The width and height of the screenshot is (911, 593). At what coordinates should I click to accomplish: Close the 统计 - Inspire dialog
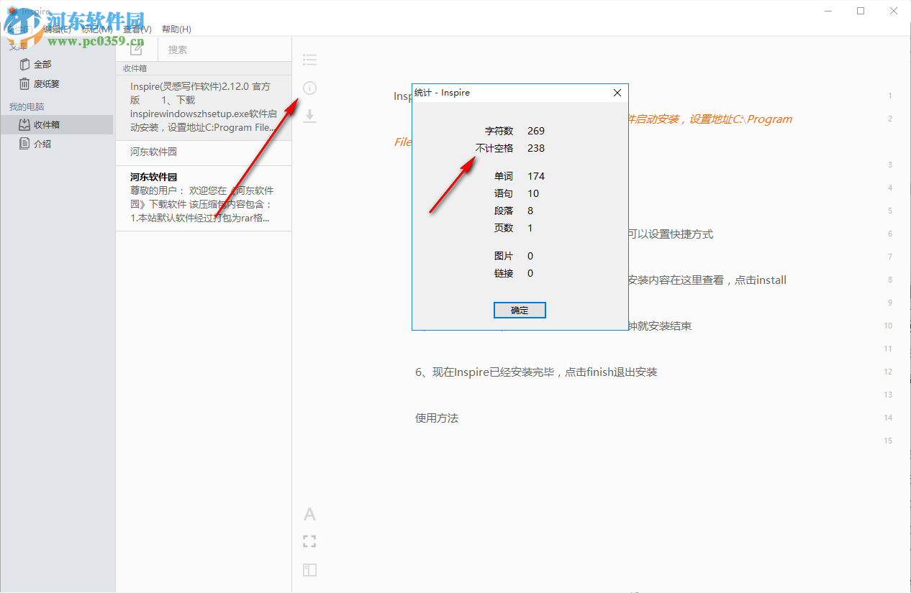[x=617, y=93]
